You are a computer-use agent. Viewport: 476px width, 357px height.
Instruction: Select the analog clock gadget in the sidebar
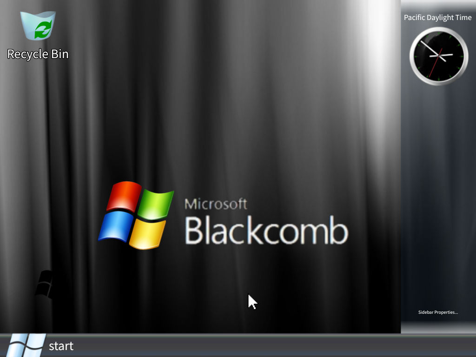[x=438, y=56]
